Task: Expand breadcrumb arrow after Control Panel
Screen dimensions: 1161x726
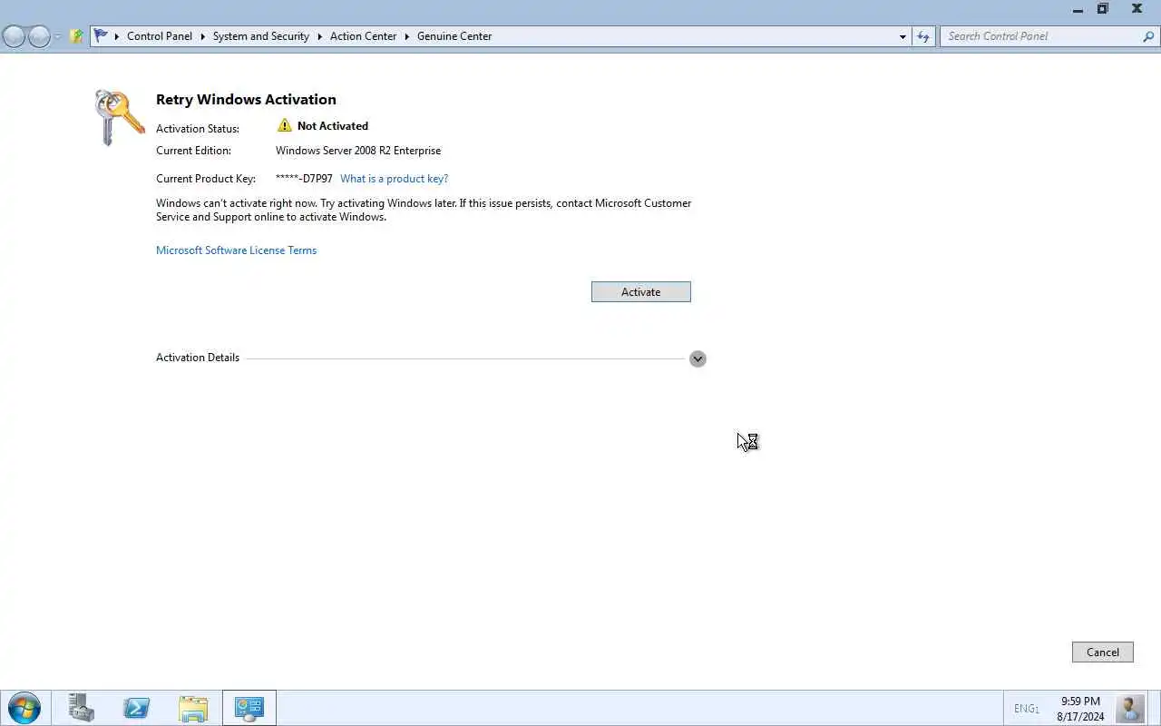Action: (203, 36)
